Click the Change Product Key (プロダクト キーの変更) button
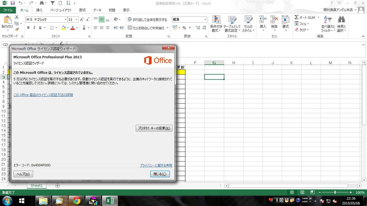The height and width of the screenshot is (206, 367). coord(154,128)
